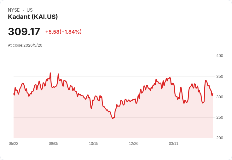Screen dimensions: 232x160
Task: Select the 08/05 date axis label
Action: (x=54, y=143)
